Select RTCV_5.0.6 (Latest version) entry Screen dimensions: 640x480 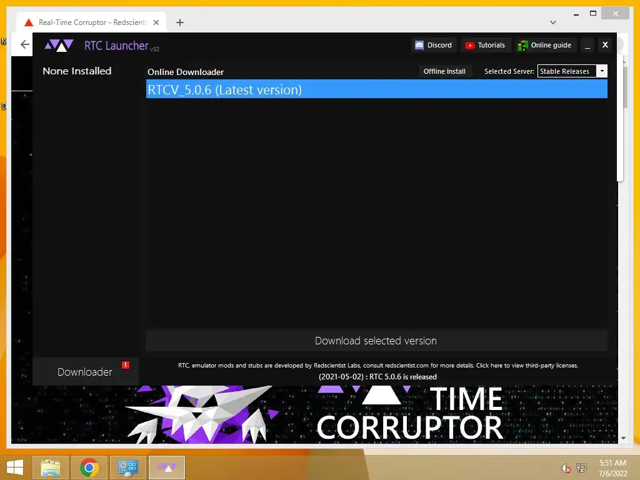[377, 89]
